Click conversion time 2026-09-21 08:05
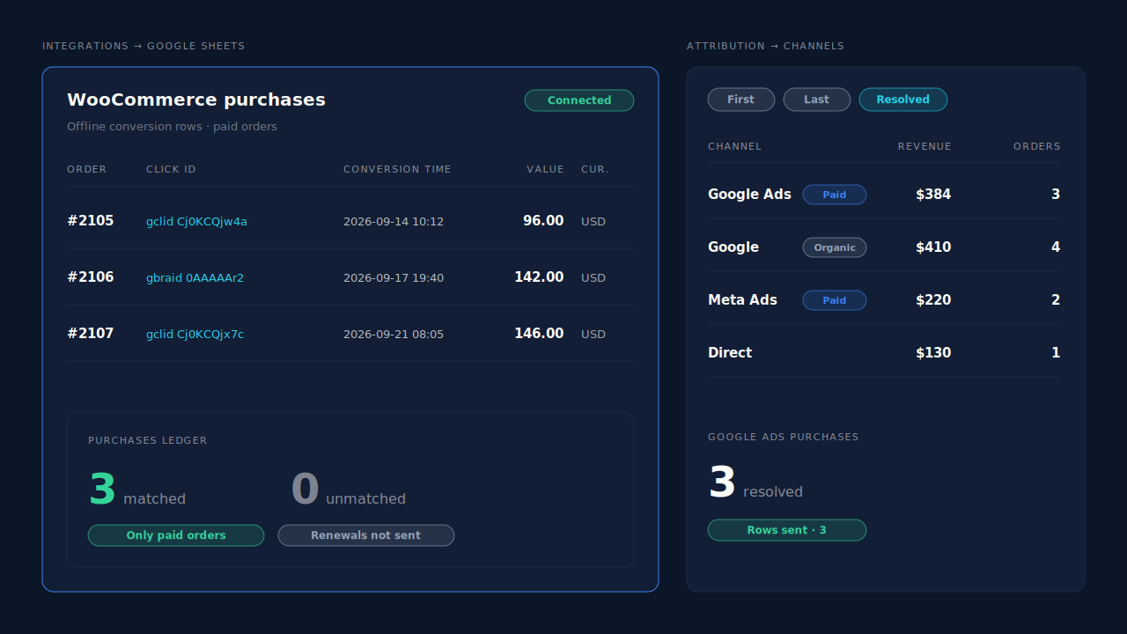1127x634 pixels. point(394,334)
